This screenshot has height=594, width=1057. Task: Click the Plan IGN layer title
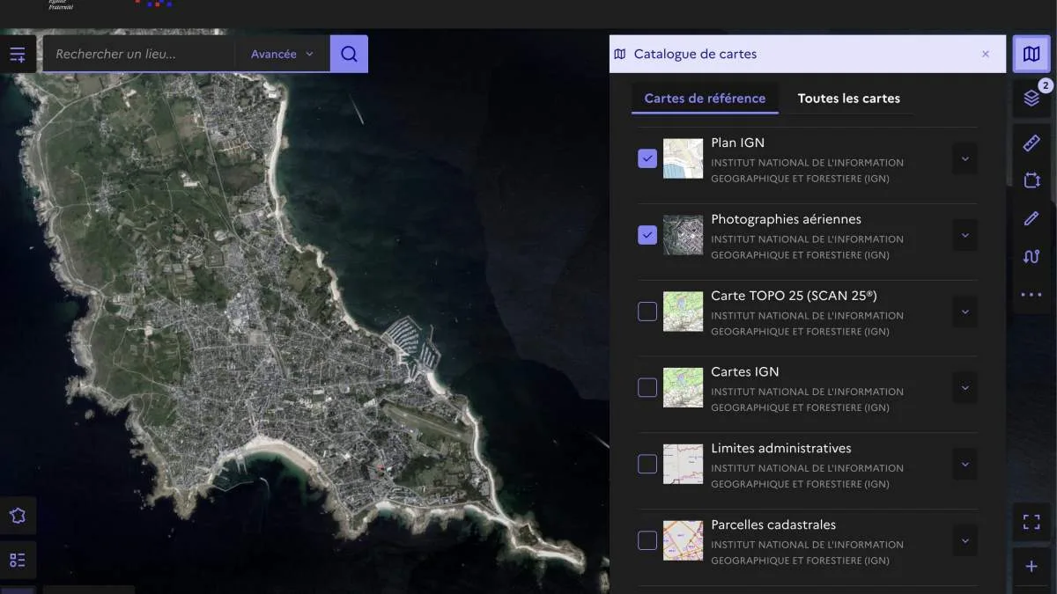click(738, 143)
